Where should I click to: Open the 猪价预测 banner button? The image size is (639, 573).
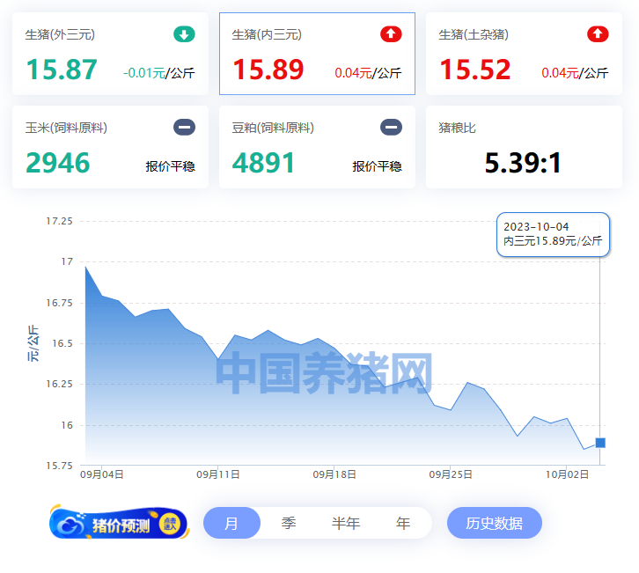[x=120, y=523]
